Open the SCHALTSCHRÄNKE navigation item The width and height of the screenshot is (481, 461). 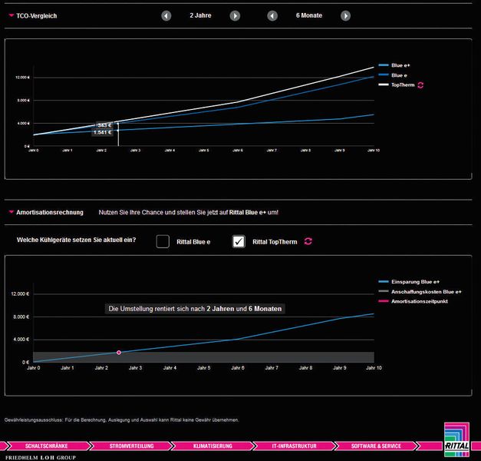pos(46,446)
